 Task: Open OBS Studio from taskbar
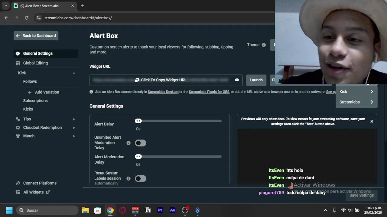[x=185, y=210]
